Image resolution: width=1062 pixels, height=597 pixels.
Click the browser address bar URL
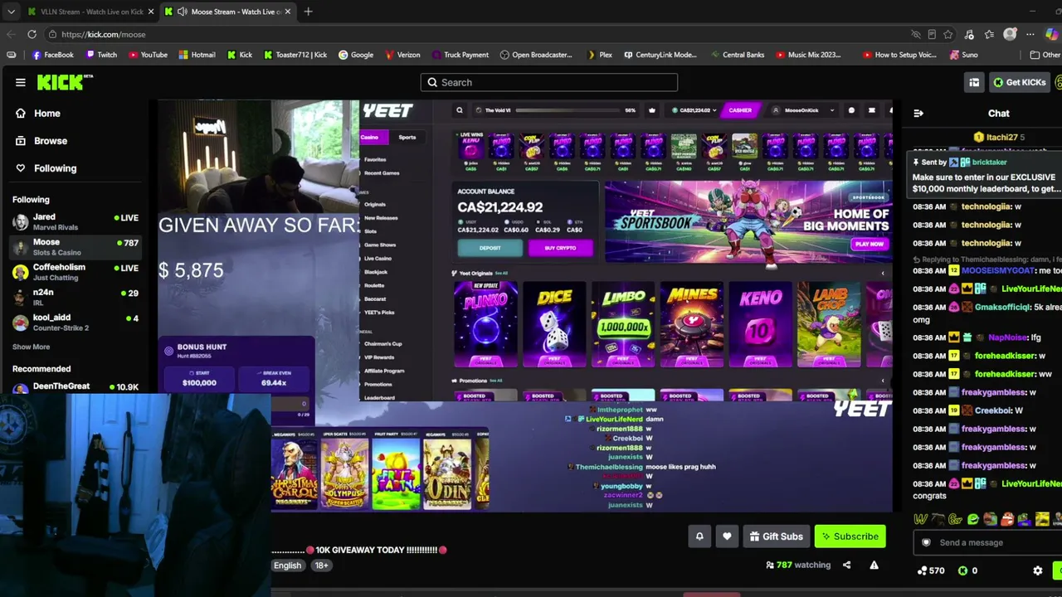click(103, 34)
